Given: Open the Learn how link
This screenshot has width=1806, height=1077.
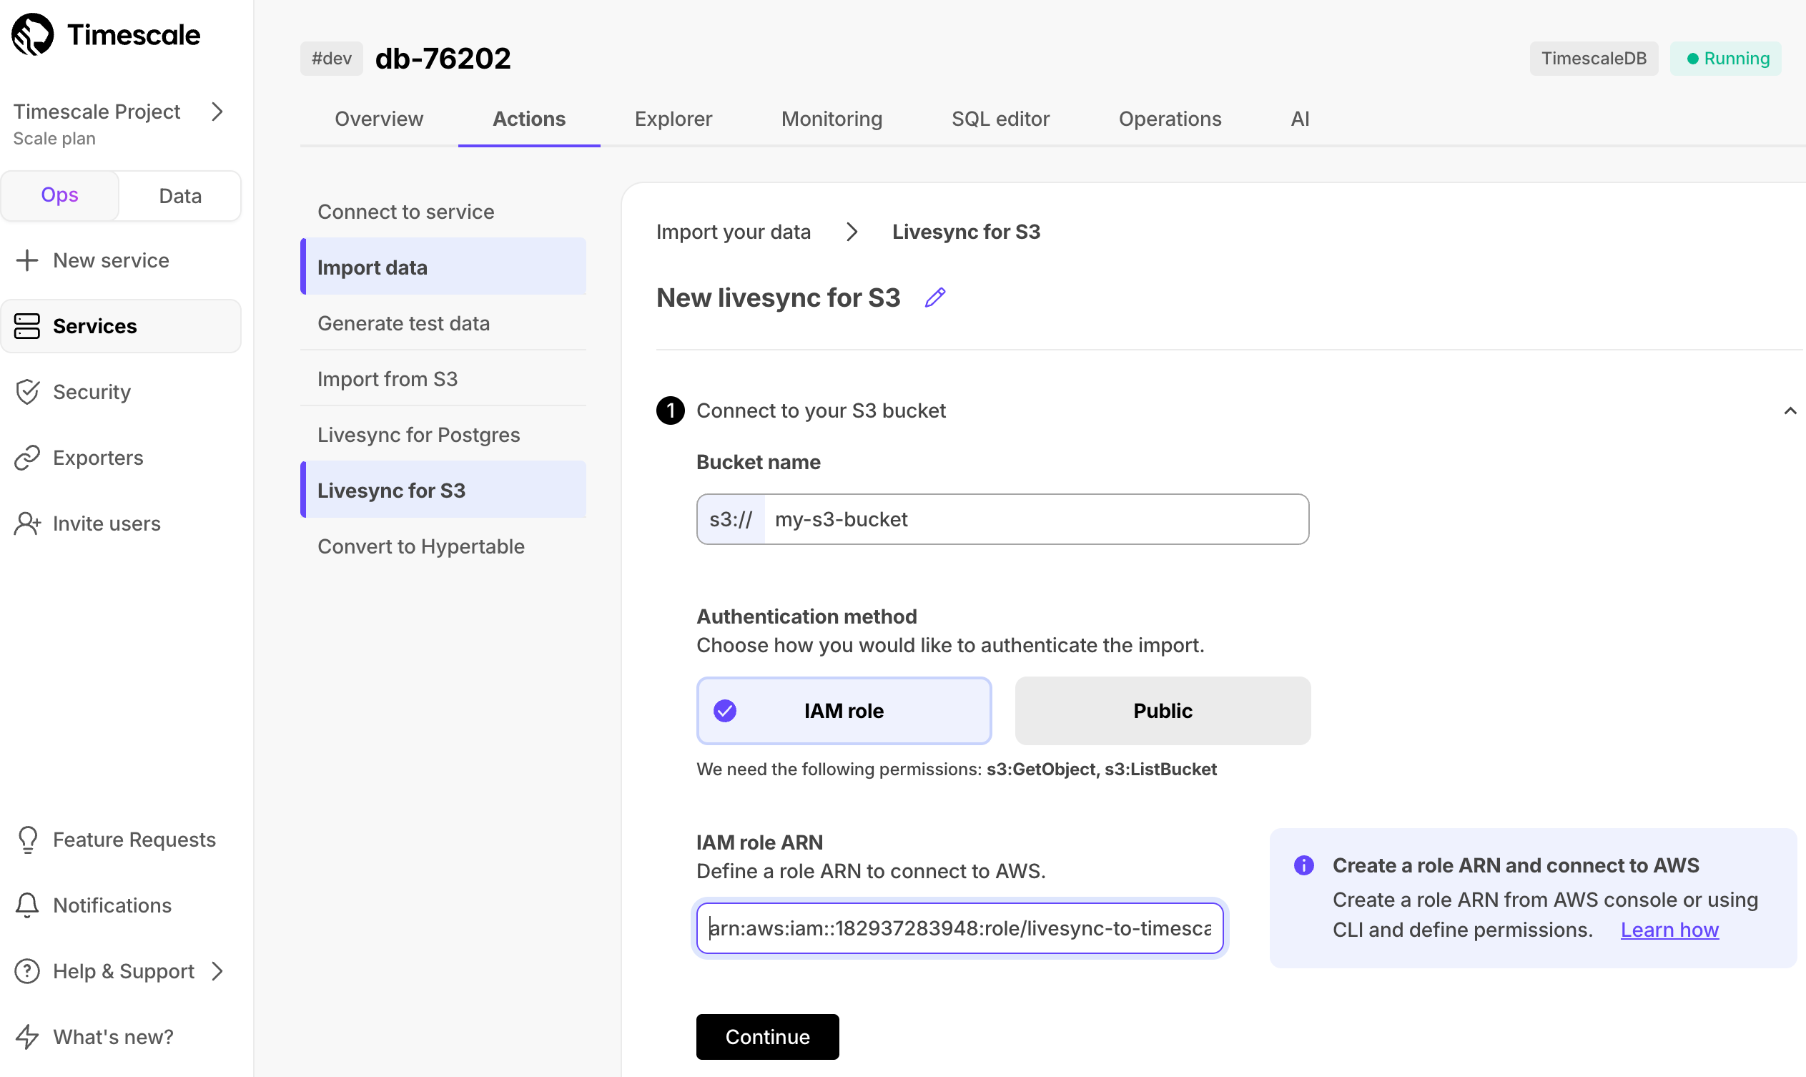Looking at the screenshot, I should 1669,930.
